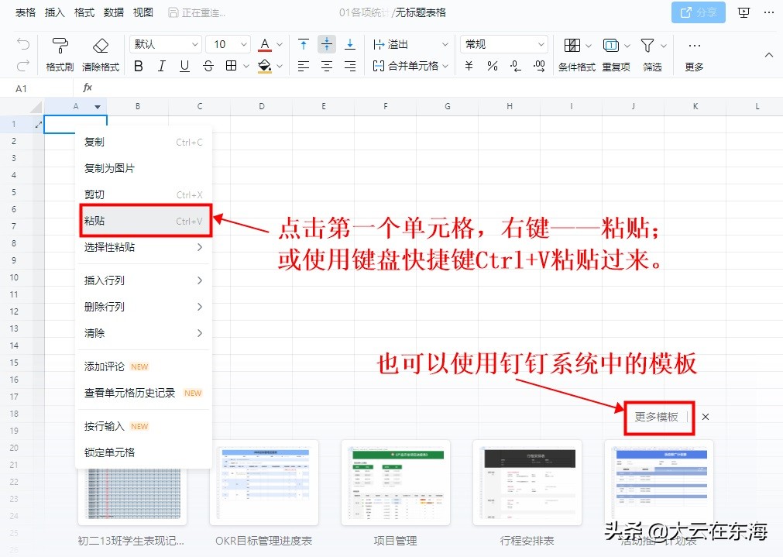Choose 按行输入 menu entry
Viewport: 783px width, 557px height.
coord(144,426)
